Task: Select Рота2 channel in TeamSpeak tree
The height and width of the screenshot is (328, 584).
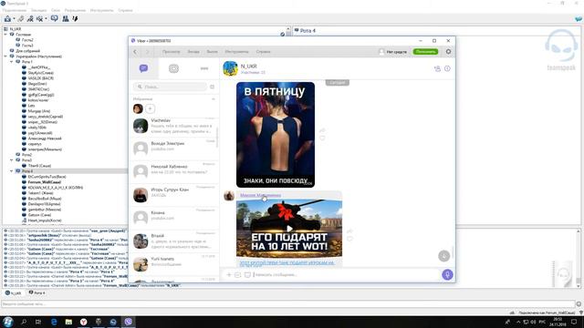Action: coord(26,154)
